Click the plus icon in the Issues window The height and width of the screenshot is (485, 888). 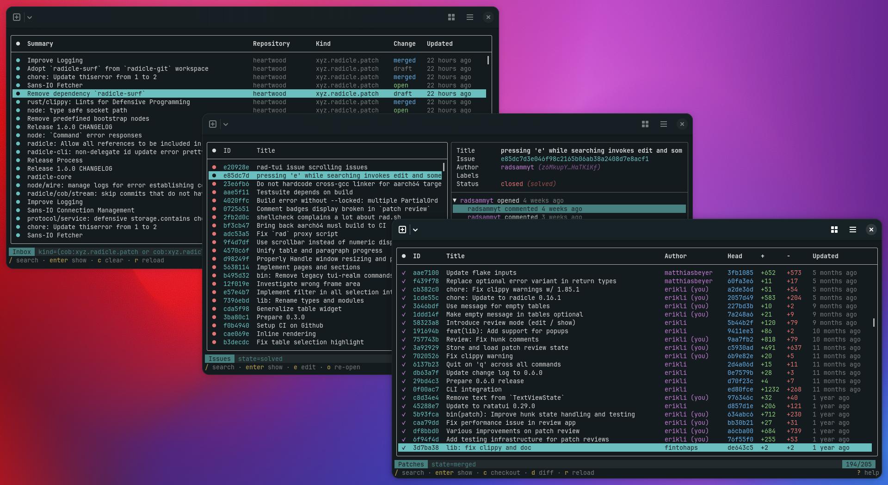213,124
